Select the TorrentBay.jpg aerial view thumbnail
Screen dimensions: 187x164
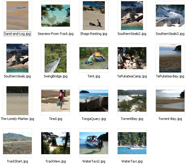(132, 101)
